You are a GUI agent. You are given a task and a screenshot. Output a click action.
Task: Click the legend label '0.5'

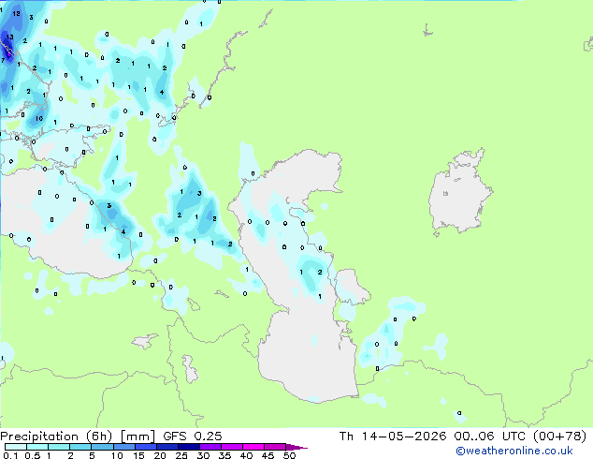tap(32, 455)
